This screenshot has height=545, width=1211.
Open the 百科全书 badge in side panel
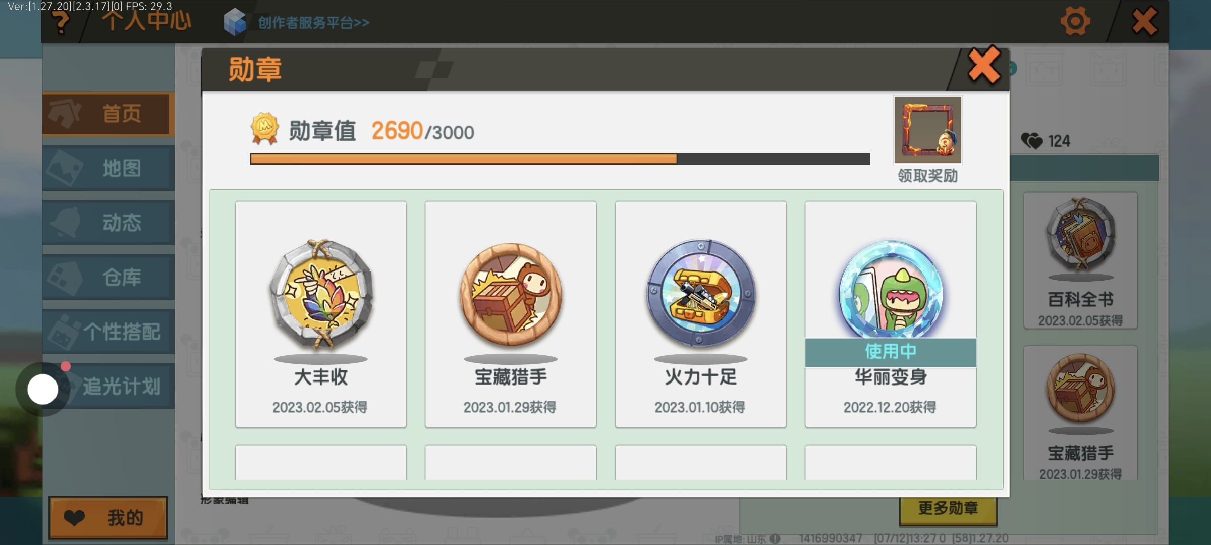[x=1080, y=260]
